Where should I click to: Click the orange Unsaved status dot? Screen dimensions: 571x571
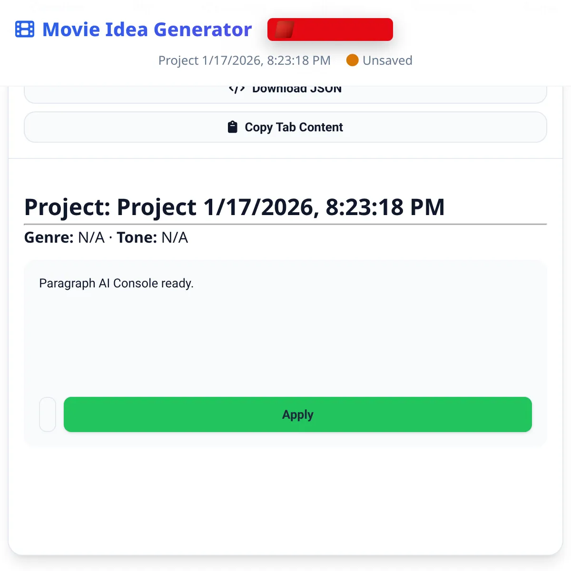[x=352, y=60]
